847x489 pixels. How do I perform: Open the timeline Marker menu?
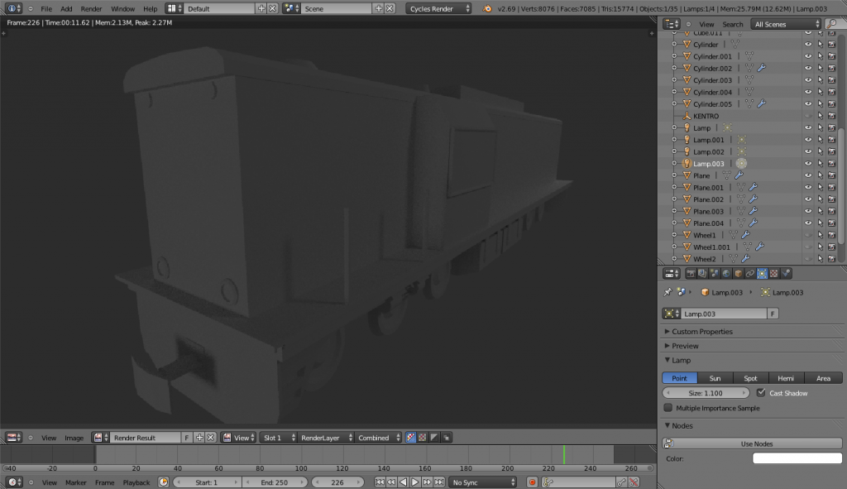click(x=75, y=482)
